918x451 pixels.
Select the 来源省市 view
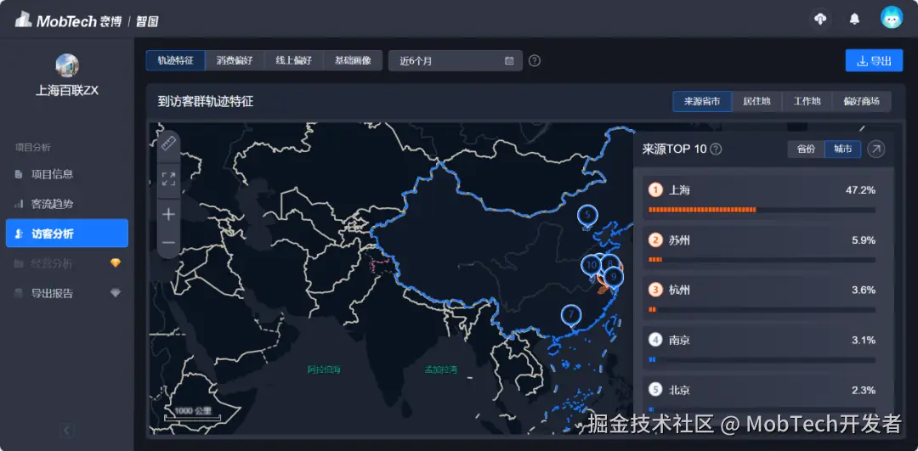pyautogui.click(x=702, y=101)
